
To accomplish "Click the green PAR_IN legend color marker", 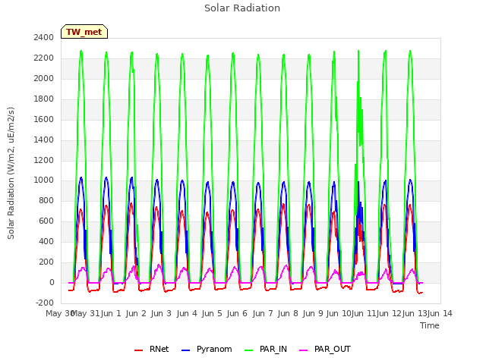I will [x=249, y=350].
